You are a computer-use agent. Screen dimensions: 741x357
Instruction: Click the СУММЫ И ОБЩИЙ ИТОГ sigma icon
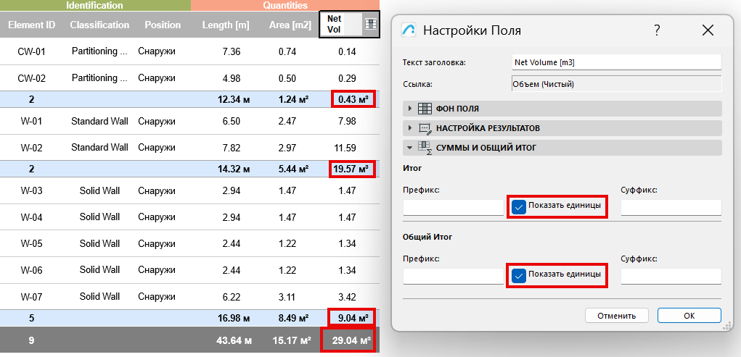[425, 148]
